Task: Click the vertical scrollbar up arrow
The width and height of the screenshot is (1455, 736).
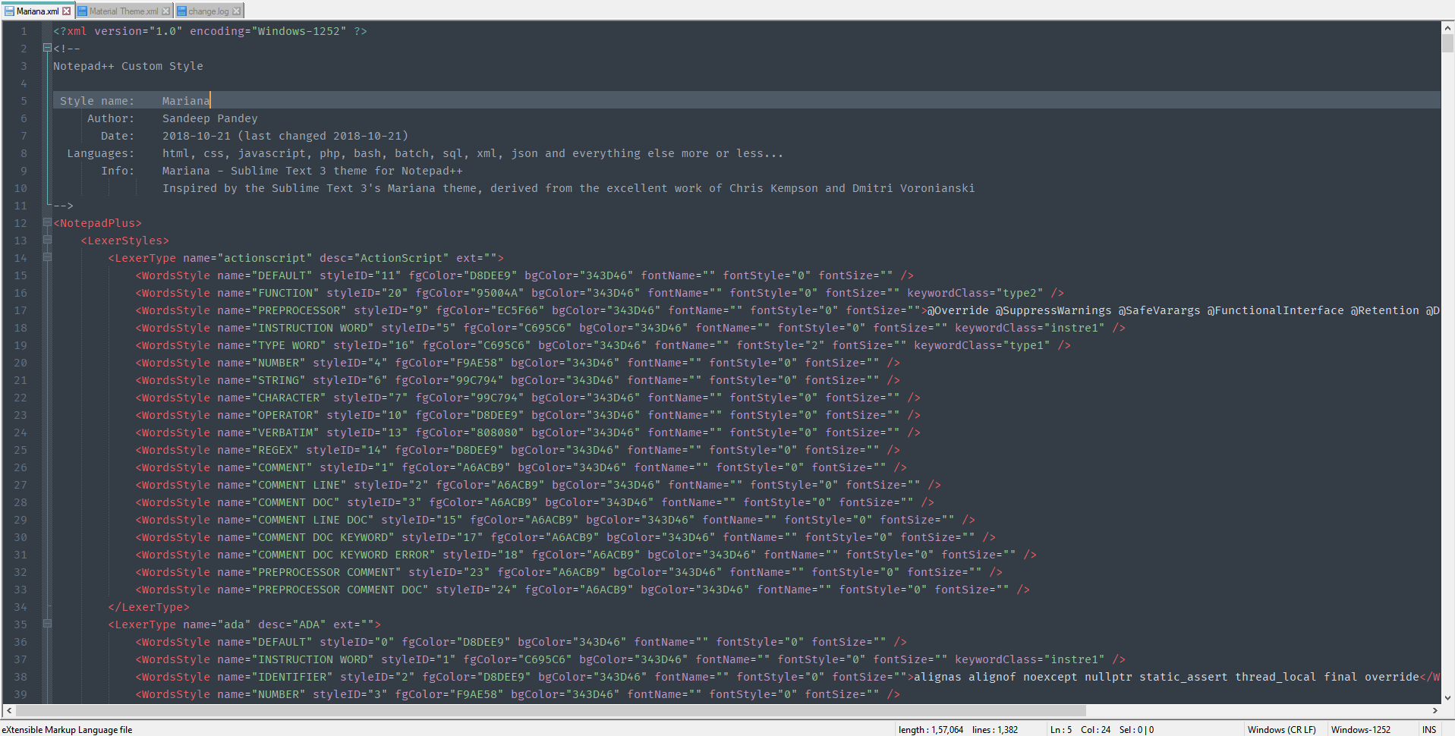Action: (1447, 28)
